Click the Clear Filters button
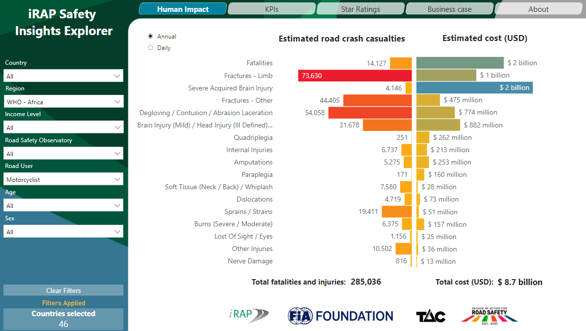Screen dimensions: 586x331 [x=64, y=290]
